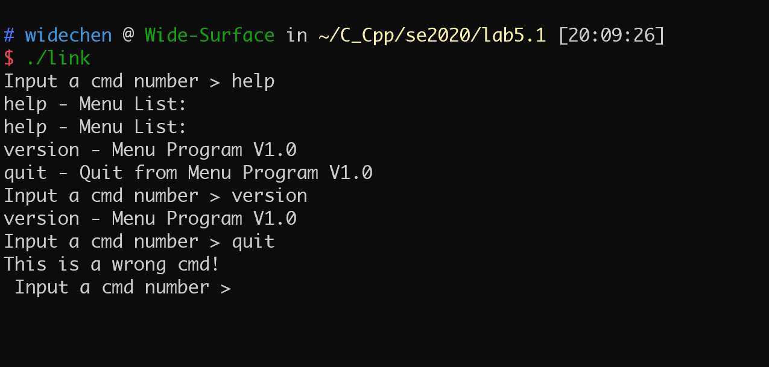The image size is (769, 367).
Task: Click the typed 'version' command input
Action: (269, 196)
